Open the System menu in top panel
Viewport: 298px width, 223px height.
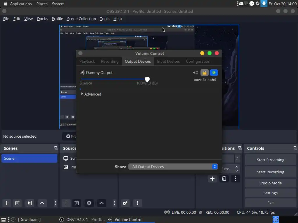point(58,4)
